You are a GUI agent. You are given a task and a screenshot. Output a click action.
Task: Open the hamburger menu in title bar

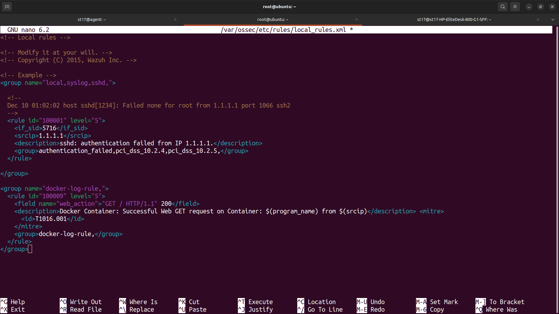(515, 7)
